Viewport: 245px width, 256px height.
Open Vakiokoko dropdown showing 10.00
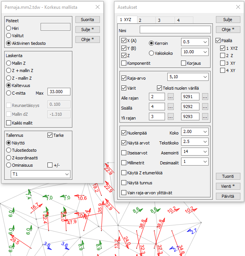[x=195, y=52]
